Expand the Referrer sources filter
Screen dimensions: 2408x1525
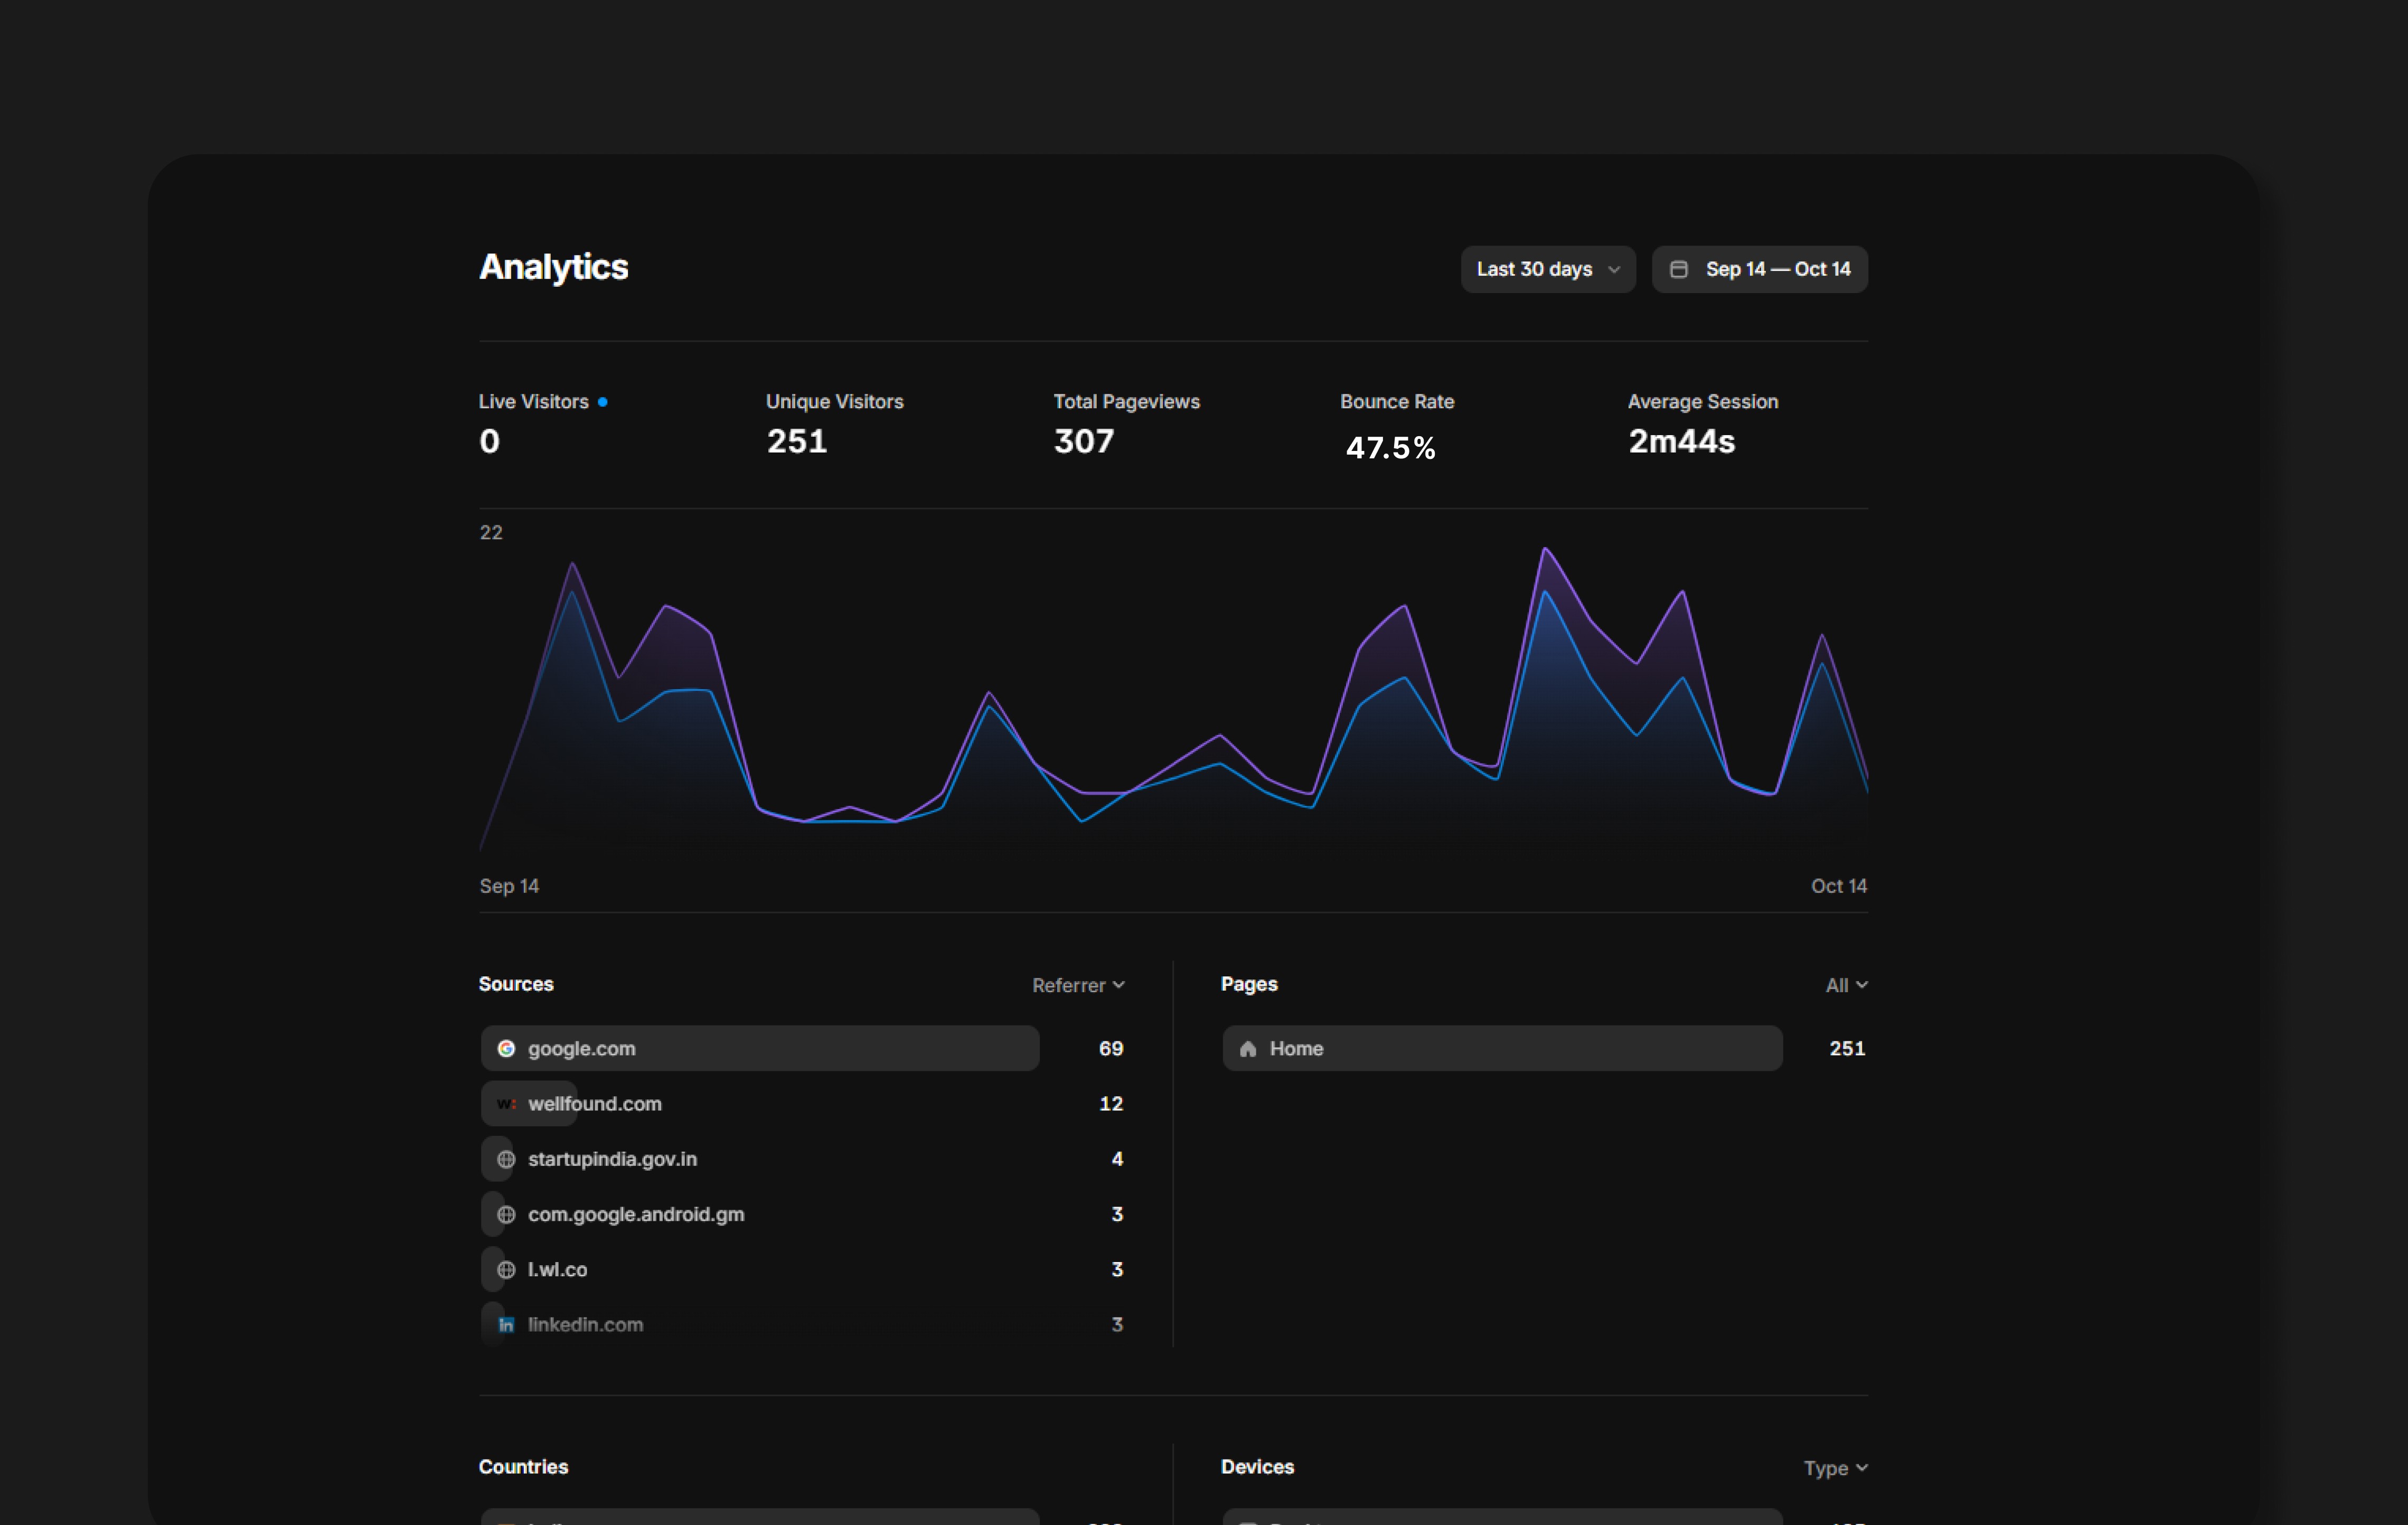[x=1078, y=985]
